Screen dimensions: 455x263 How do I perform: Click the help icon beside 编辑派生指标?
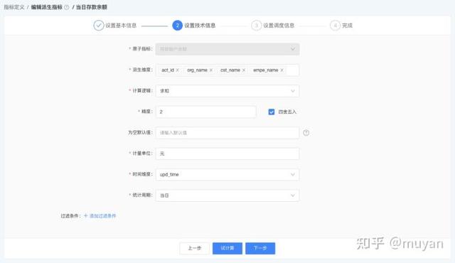(x=66, y=7)
